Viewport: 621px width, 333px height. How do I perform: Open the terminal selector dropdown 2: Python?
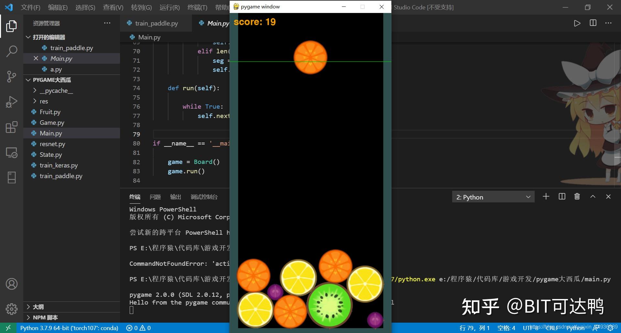click(493, 197)
